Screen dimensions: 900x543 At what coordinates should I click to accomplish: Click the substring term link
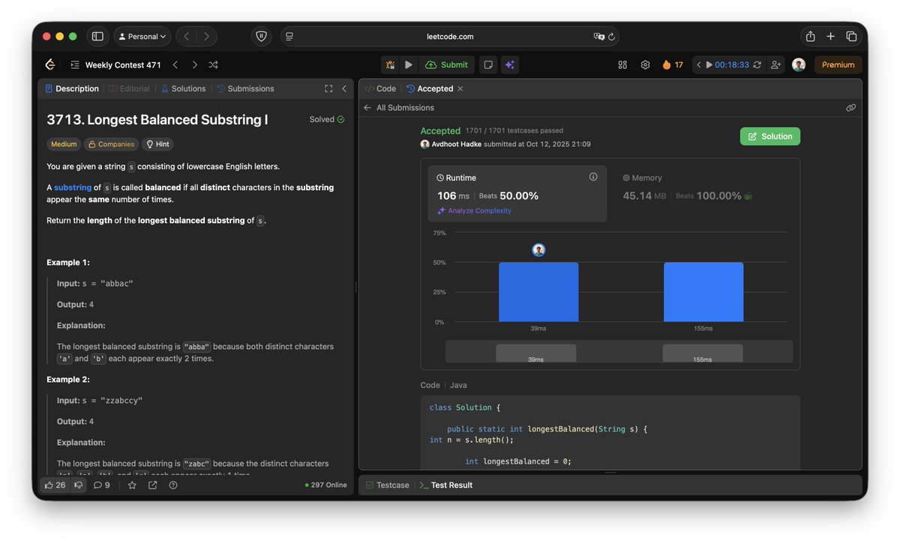(73, 187)
